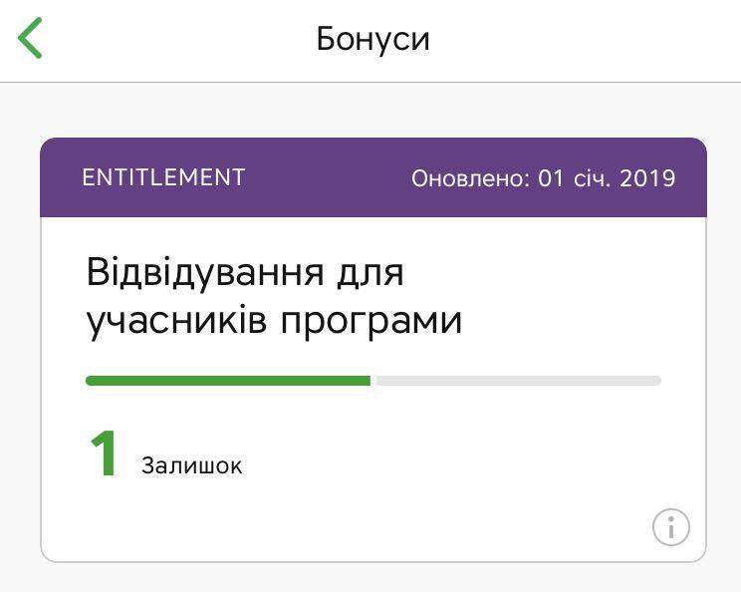741x592 pixels.
Task: Tap gray background below the entitlement card
Action: (370, 578)
